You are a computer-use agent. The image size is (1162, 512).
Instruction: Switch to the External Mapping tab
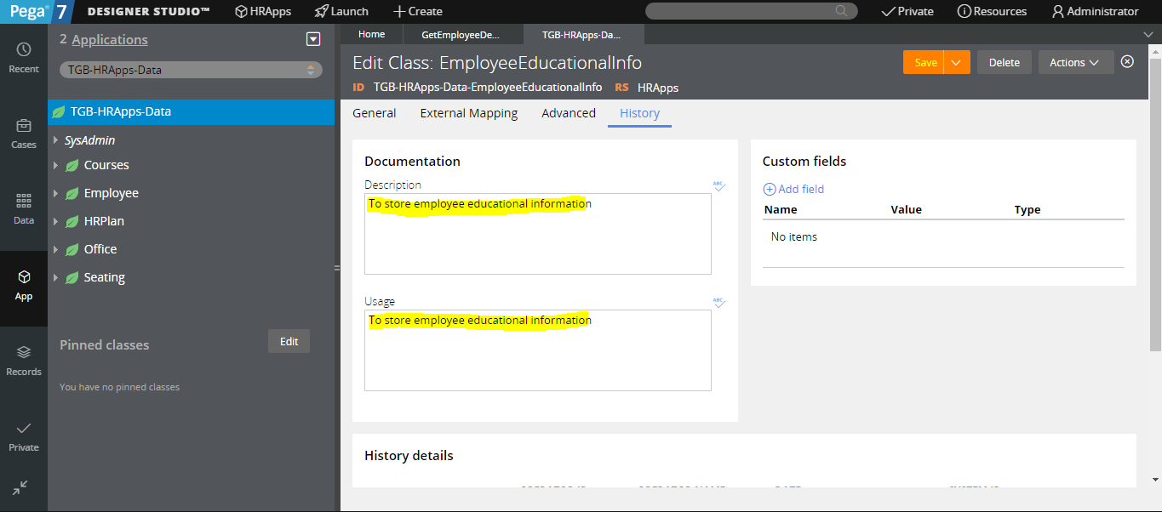(469, 113)
